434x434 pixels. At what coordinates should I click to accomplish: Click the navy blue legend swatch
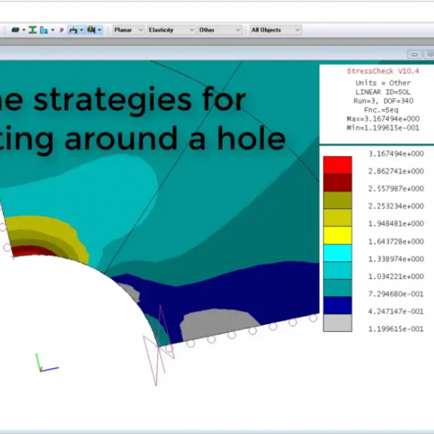click(x=337, y=305)
